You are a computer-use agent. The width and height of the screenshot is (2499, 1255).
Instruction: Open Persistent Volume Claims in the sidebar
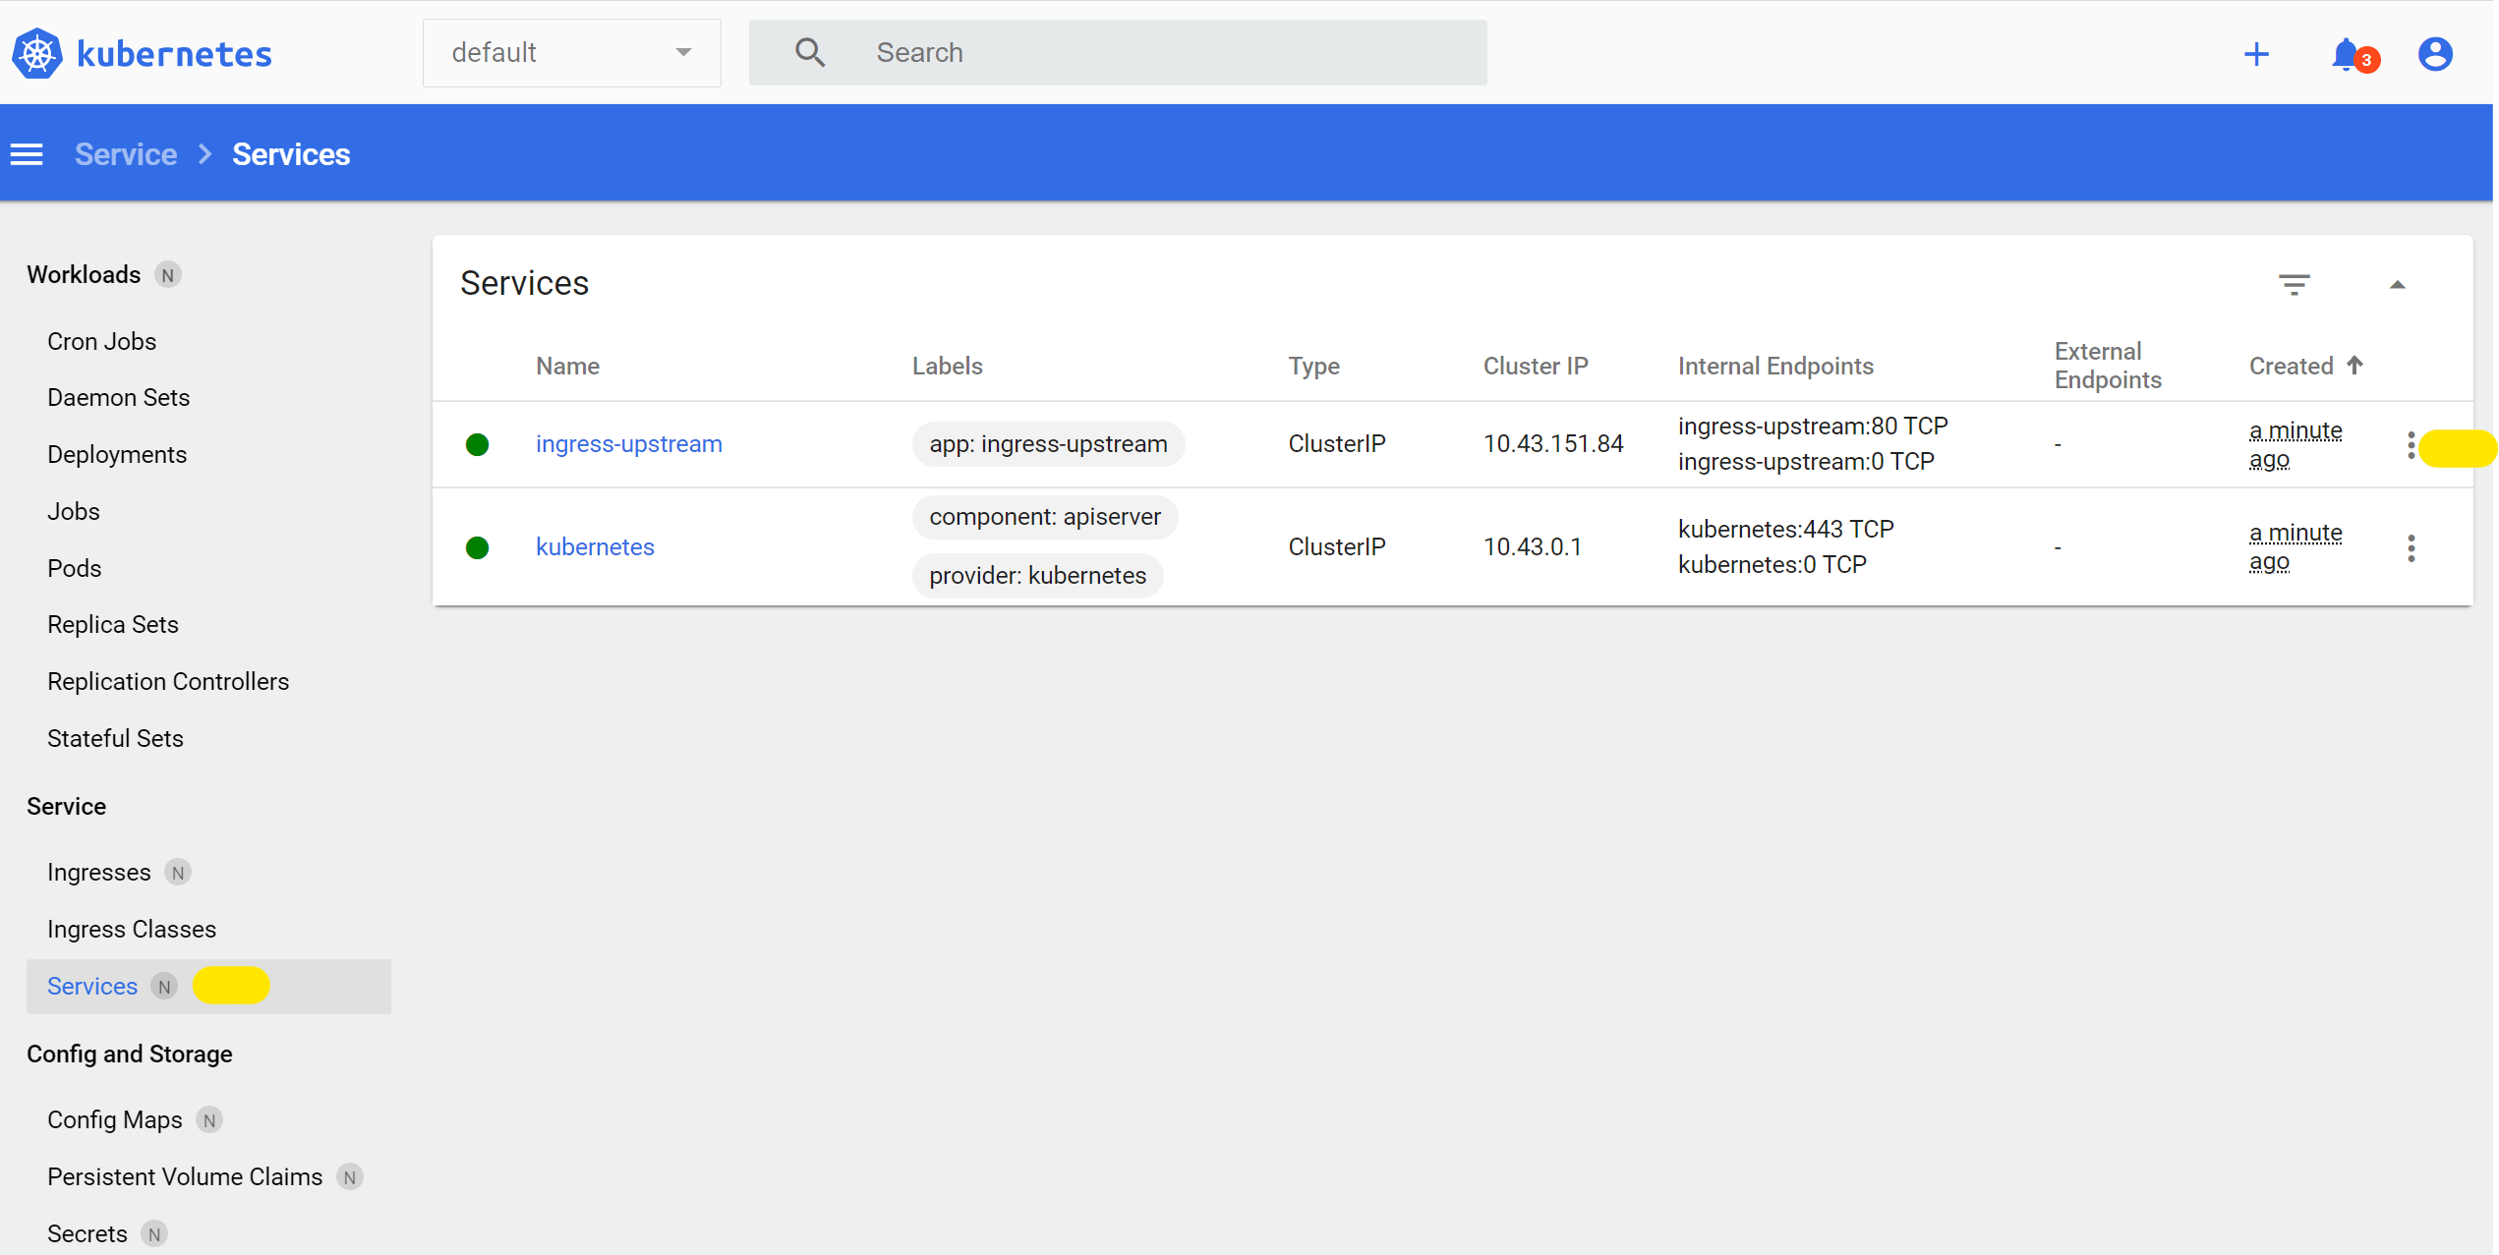pyautogui.click(x=185, y=1177)
